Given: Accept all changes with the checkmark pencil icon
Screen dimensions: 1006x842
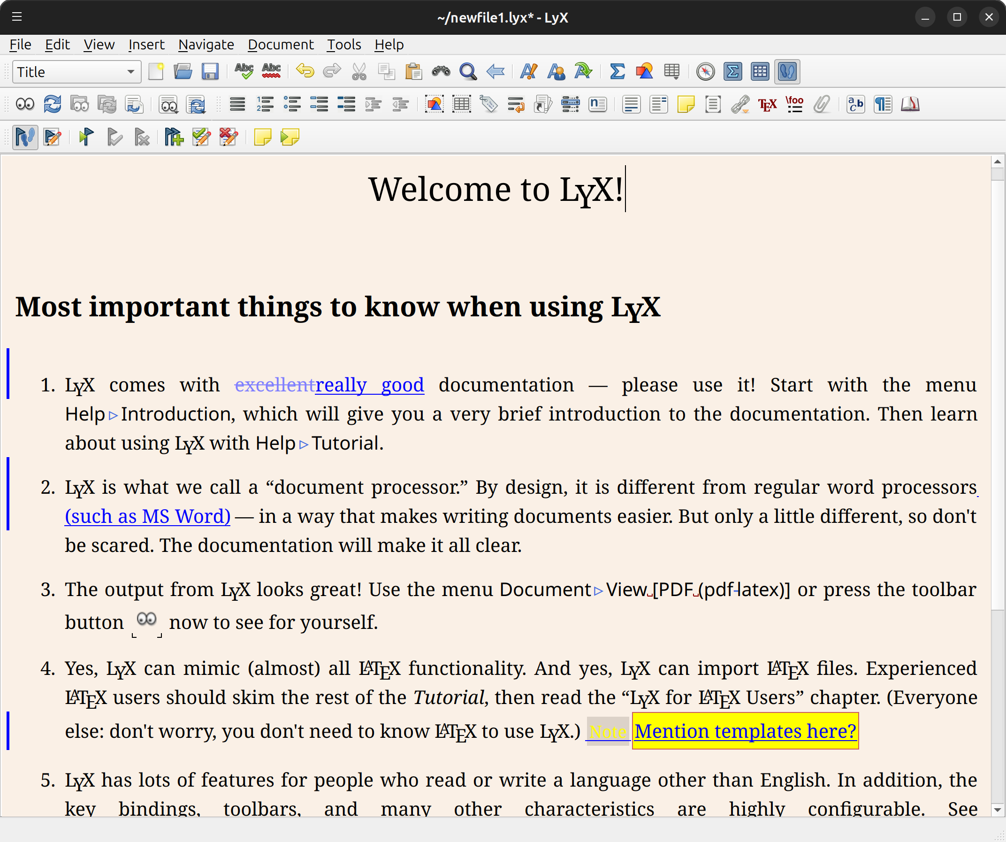Looking at the screenshot, I should pyautogui.click(x=201, y=138).
